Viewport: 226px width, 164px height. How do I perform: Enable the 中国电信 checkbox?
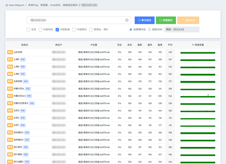(x=40, y=30)
